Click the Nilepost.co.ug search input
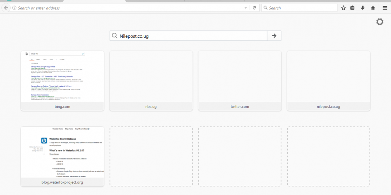 pyautogui.click(x=192, y=36)
